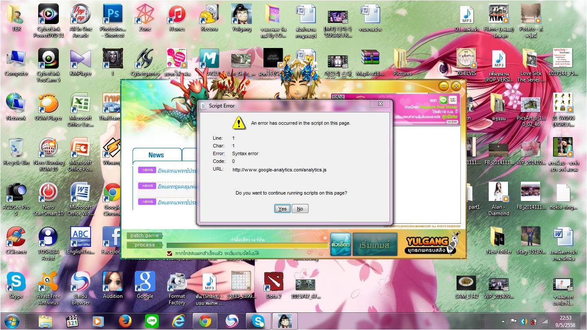Image resolution: width=587 pixels, height=330 pixels.
Task: Select the iTunes desktop icon
Action: click(x=177, y=18)
